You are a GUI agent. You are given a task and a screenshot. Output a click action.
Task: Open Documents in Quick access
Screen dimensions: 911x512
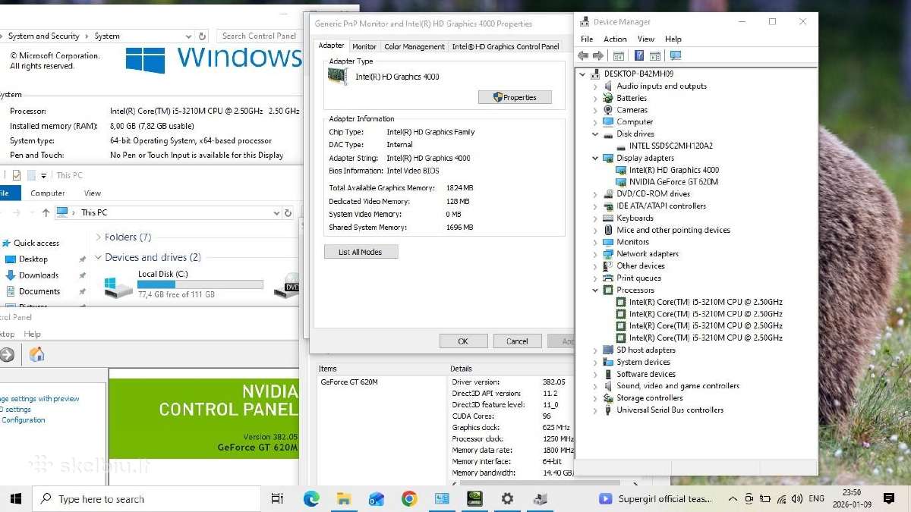point(39,291)
